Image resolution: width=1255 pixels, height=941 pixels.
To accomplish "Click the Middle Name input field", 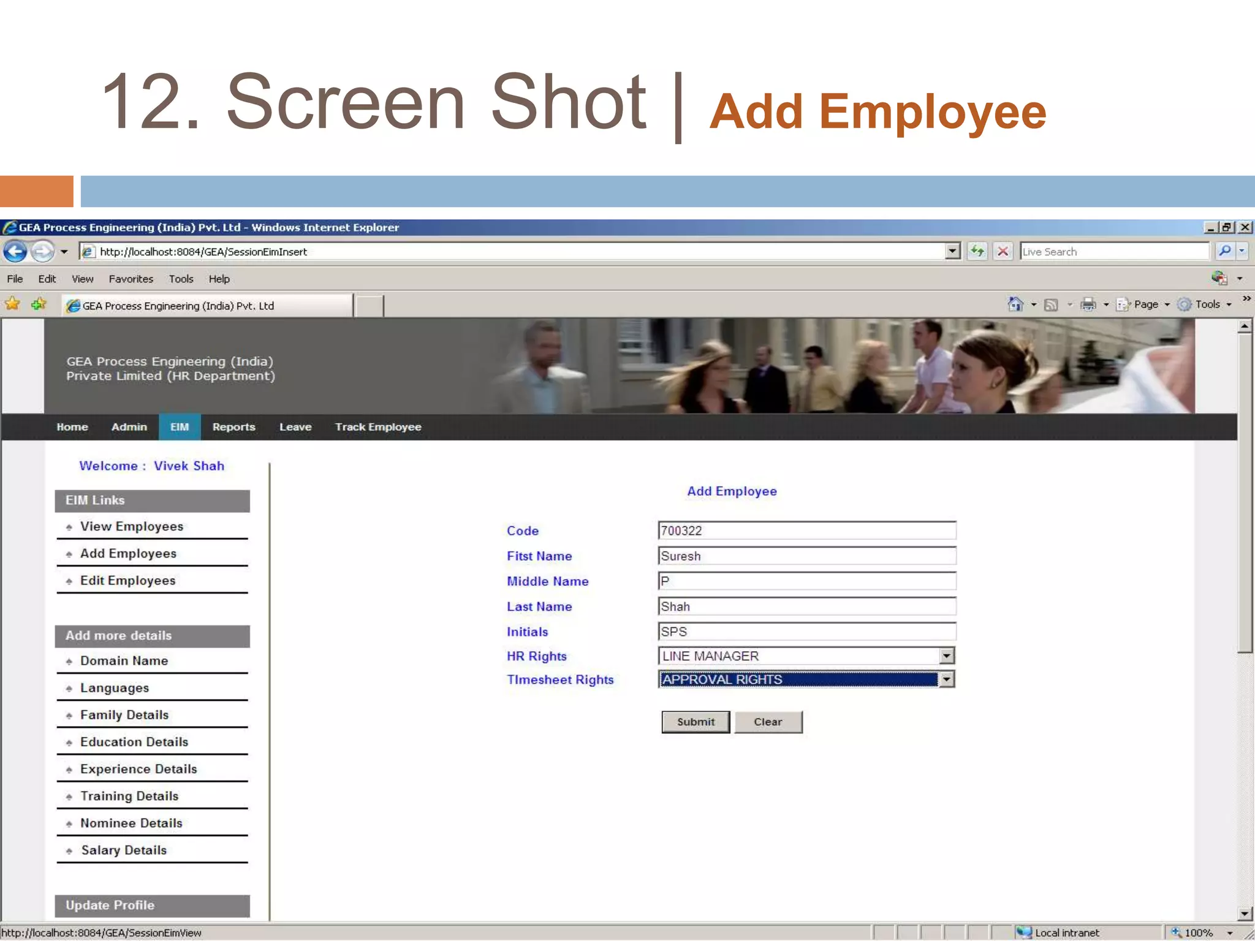I will pos(806,581).
